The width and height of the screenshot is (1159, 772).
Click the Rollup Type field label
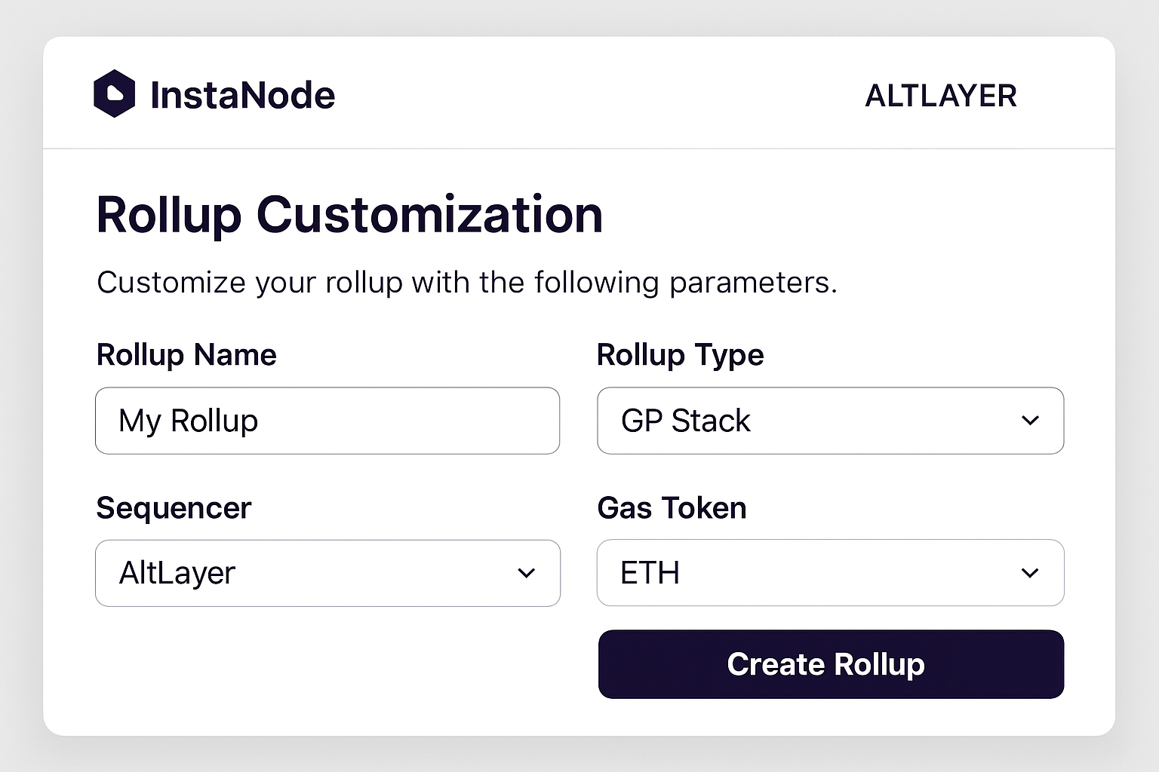point(680,354)
